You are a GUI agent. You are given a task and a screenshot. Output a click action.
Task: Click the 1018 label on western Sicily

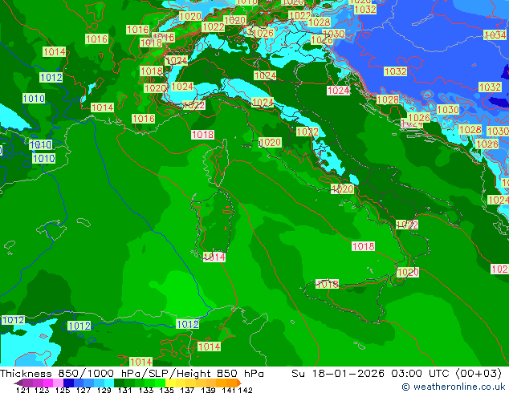(x=328, y=285)
